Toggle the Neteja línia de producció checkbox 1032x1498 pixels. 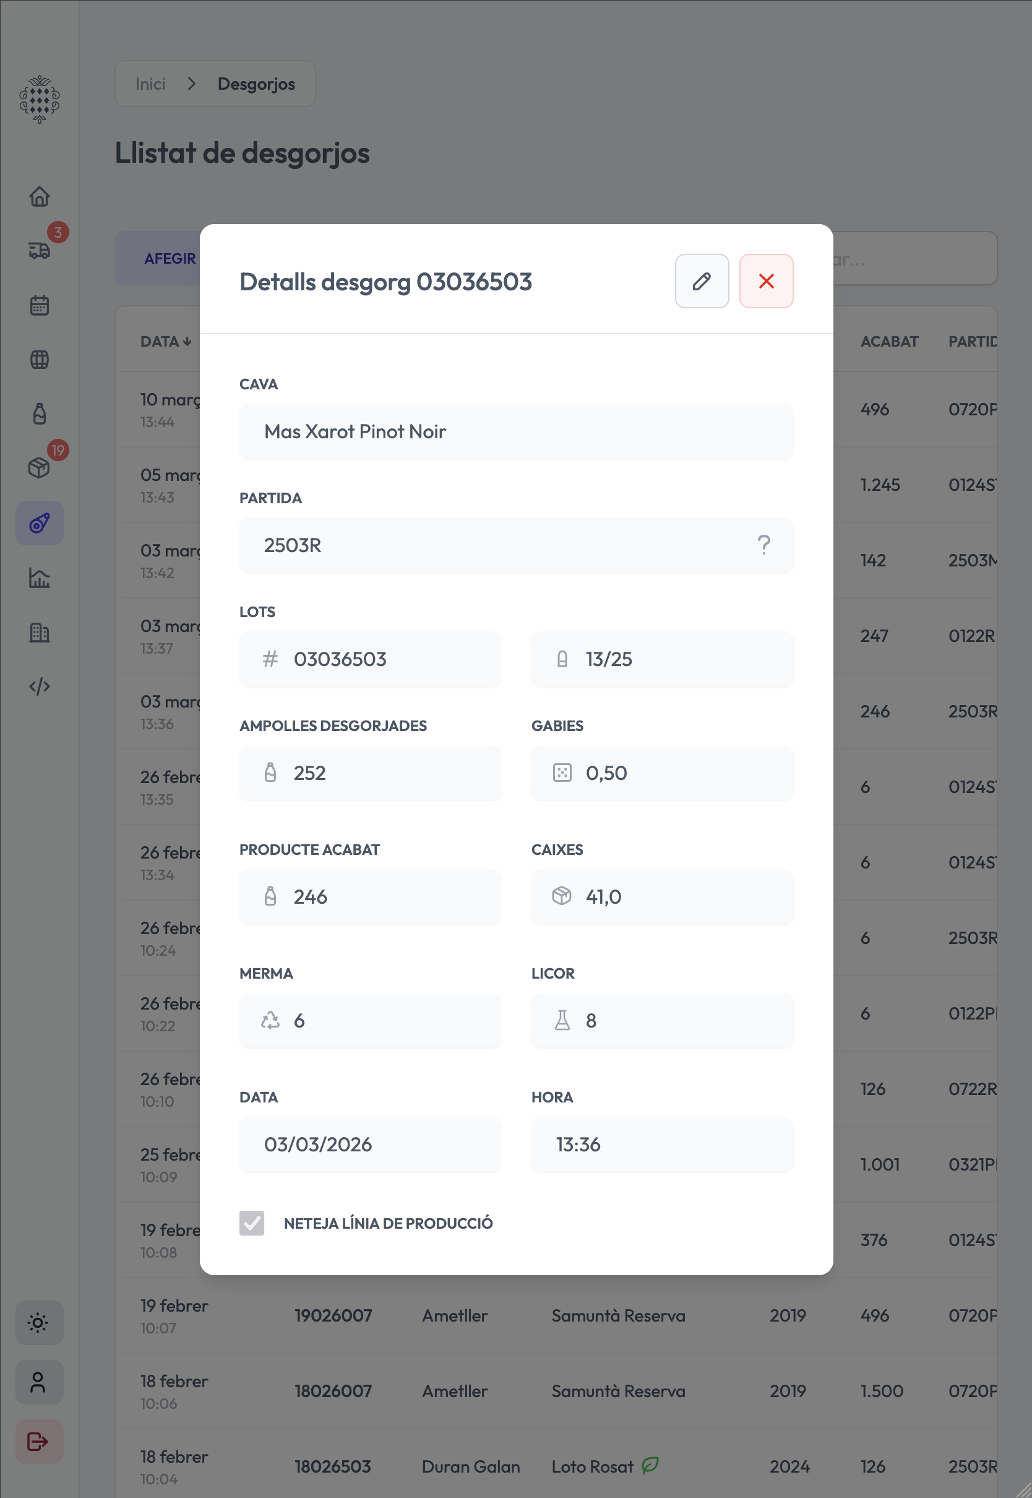[252, 1223]
